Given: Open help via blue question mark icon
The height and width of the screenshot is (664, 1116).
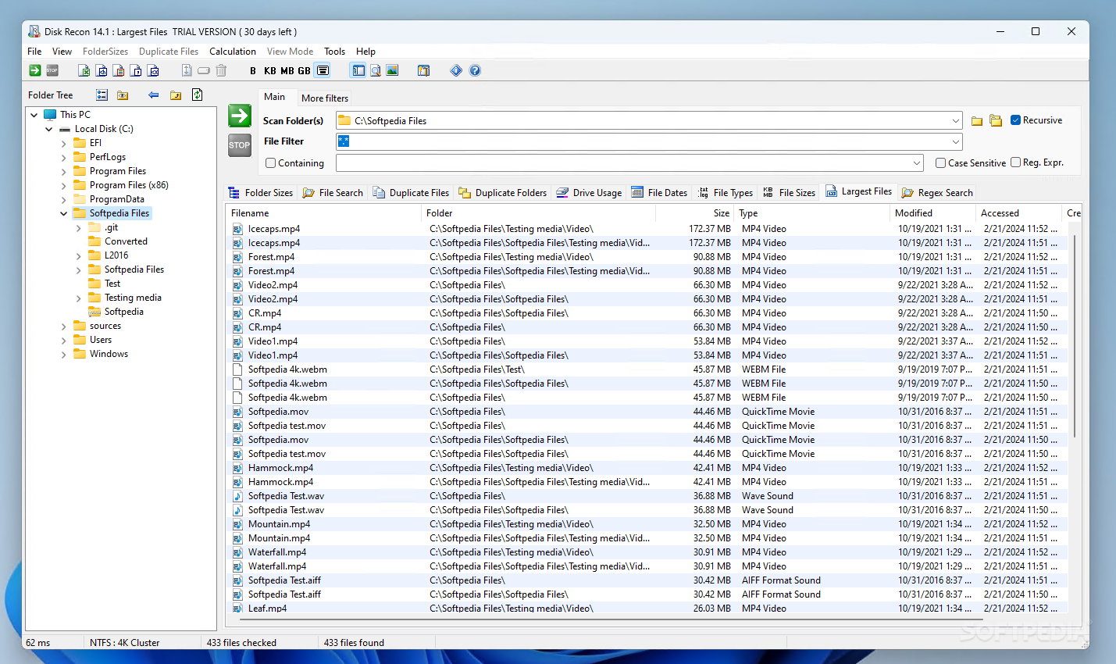Looking at the screenshot, I should (x=475, y=70).
